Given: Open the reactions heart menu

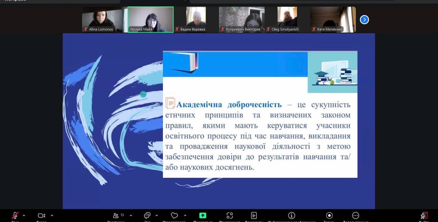Looking at the screenshot, I should coord(175,215).
